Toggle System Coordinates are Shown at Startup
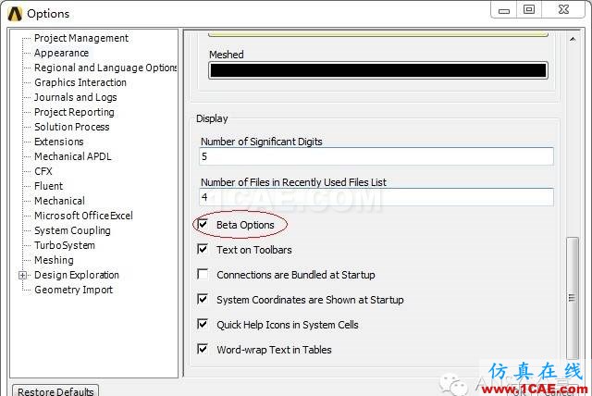 (x=203, y=300)
